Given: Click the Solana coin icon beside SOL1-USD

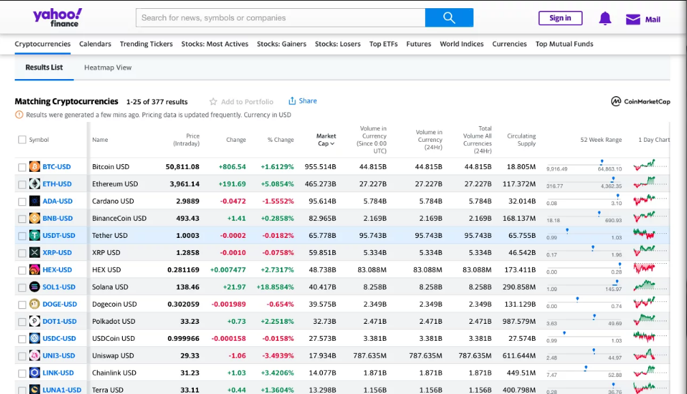Looking at the screenshot, I should [36, 287].
